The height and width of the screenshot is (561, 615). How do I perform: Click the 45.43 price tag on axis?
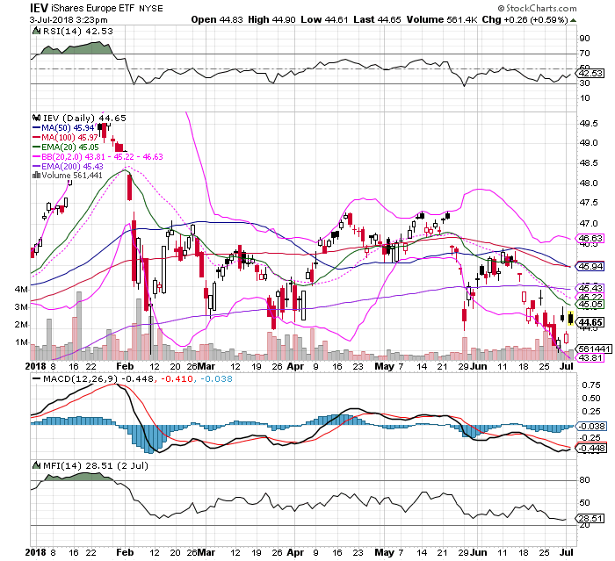coord(591,289)
